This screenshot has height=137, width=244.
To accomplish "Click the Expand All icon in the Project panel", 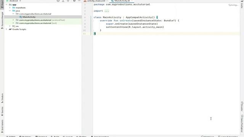I will (x=63, y=1).
